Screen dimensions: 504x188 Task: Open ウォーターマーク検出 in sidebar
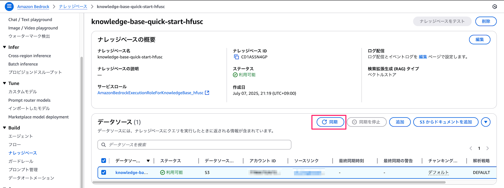[x=29, y=36]
